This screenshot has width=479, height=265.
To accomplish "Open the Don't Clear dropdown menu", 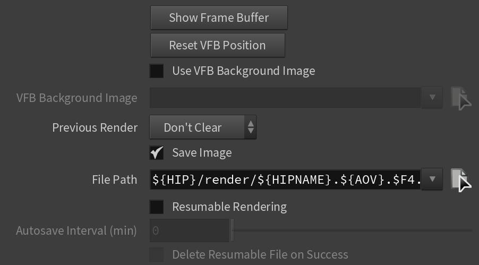I will click(203, 127).
